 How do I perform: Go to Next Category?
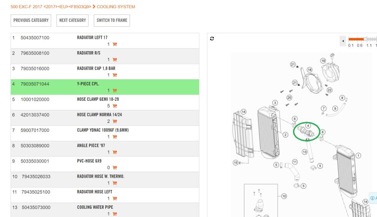[x=73, y=20]
